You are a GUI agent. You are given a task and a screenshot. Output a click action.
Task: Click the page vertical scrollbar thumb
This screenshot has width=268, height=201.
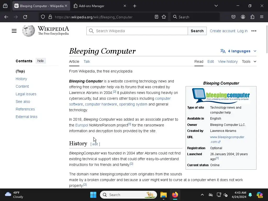267,39
